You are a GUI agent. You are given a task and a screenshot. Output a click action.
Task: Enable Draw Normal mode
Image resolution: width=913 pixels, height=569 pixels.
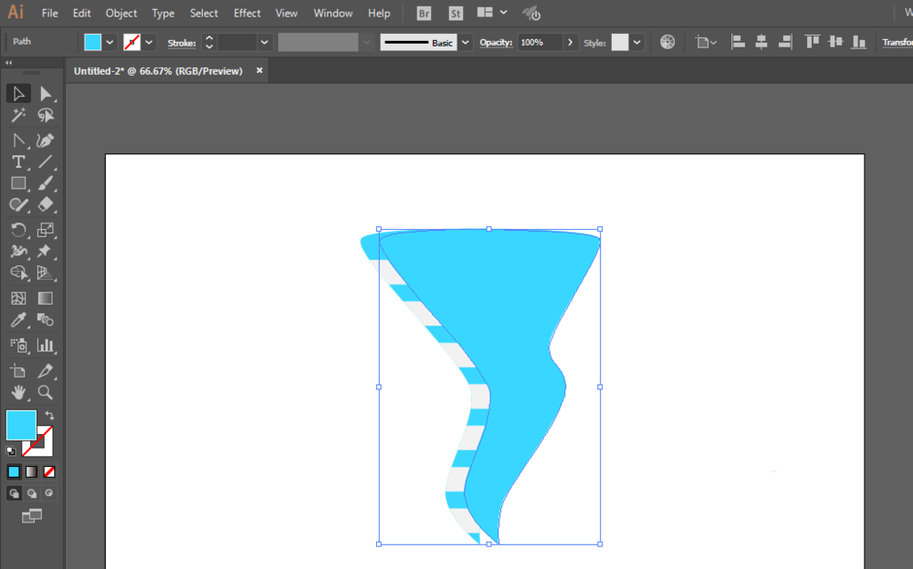pyautogui.click(x=14, y=493)
